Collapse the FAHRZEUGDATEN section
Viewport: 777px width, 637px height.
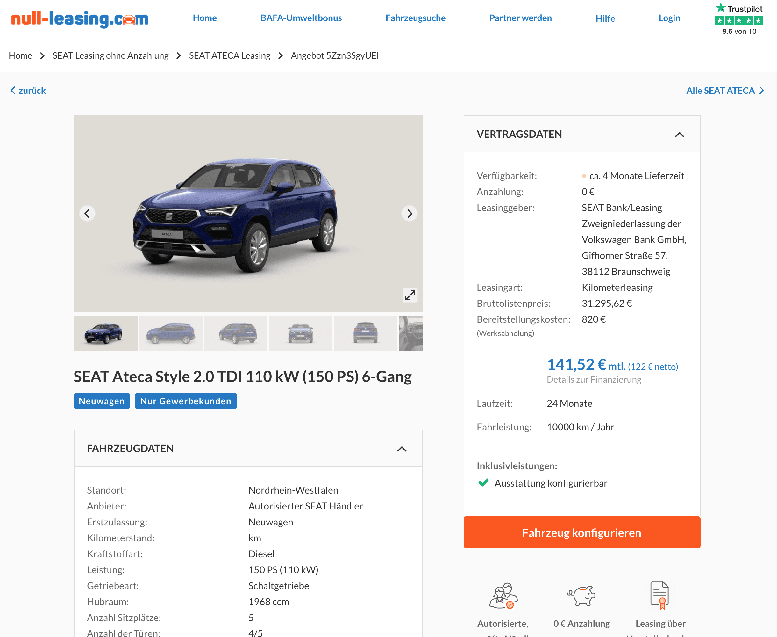pos(402,449)
